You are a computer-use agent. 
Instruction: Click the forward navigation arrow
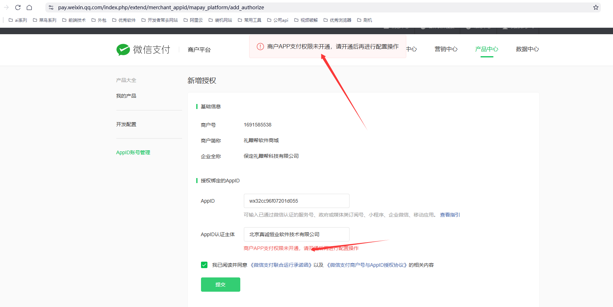(x=6, y=7)
